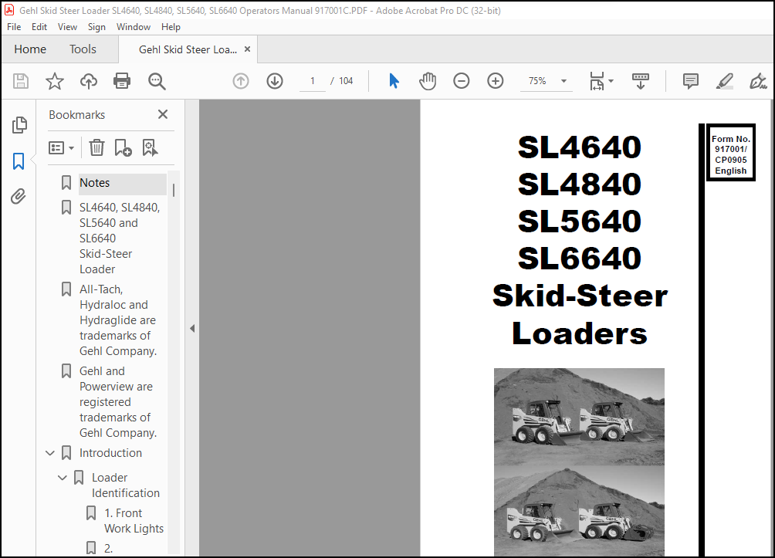Go to next page arrow

275,81
